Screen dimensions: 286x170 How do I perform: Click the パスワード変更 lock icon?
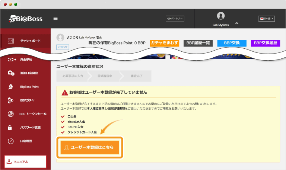10,127
